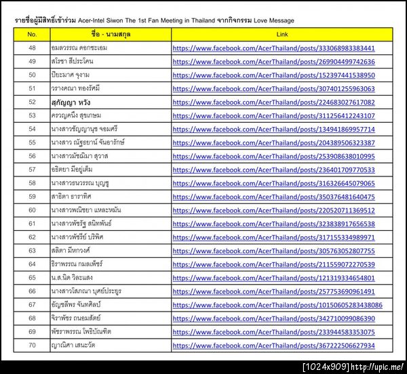Select the number cell '48'
This screenshot has width=407, height=374.
32,48
